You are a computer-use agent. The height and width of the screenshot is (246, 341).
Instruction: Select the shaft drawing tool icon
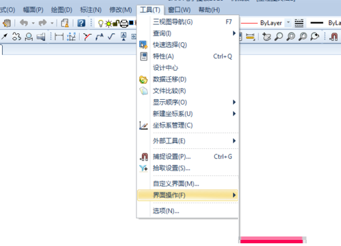click(41, 37)
